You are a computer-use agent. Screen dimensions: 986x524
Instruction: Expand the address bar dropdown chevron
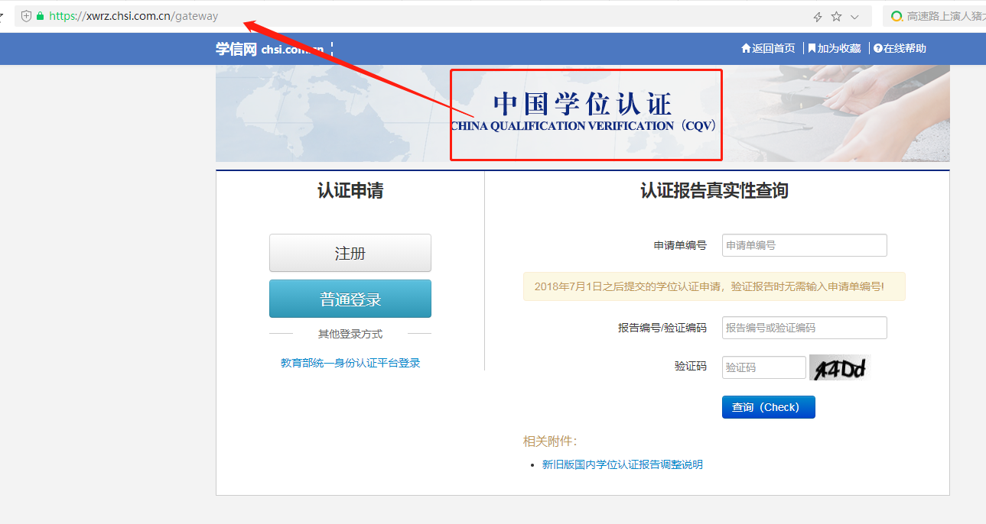click(854, 17)
